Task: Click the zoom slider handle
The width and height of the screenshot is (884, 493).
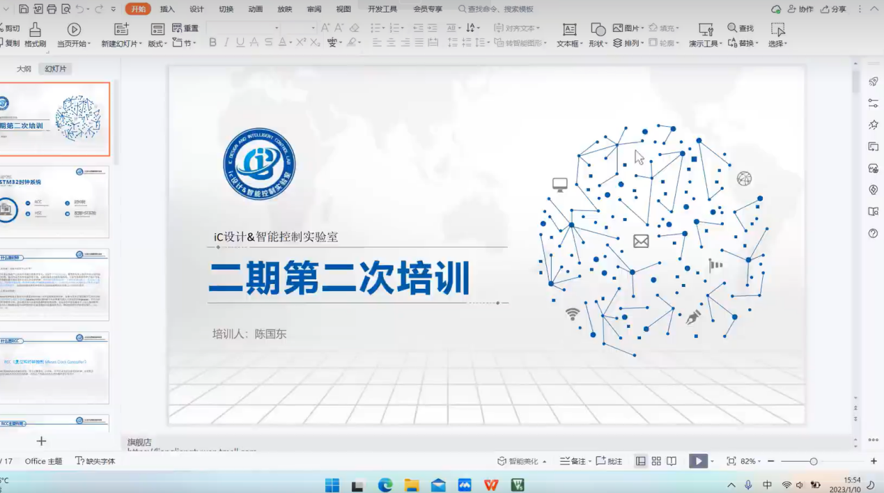Action: pyautogui.click(x=813, y=461)
